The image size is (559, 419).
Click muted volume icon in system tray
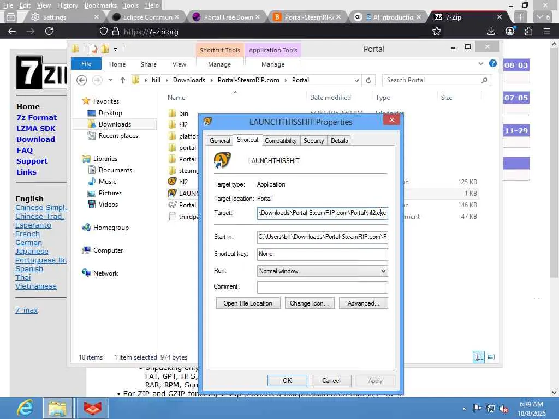click(504, 409)
